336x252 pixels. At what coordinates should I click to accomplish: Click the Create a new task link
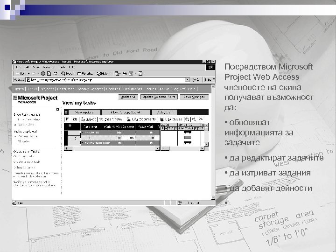(27, 162)
